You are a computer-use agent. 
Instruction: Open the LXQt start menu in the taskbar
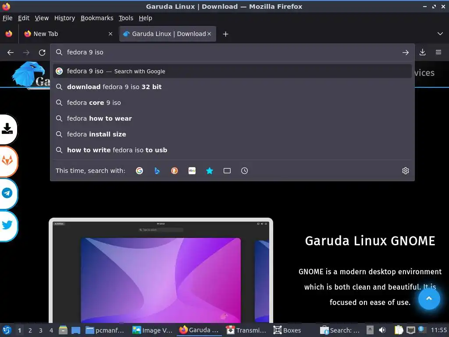pos(7,330)
